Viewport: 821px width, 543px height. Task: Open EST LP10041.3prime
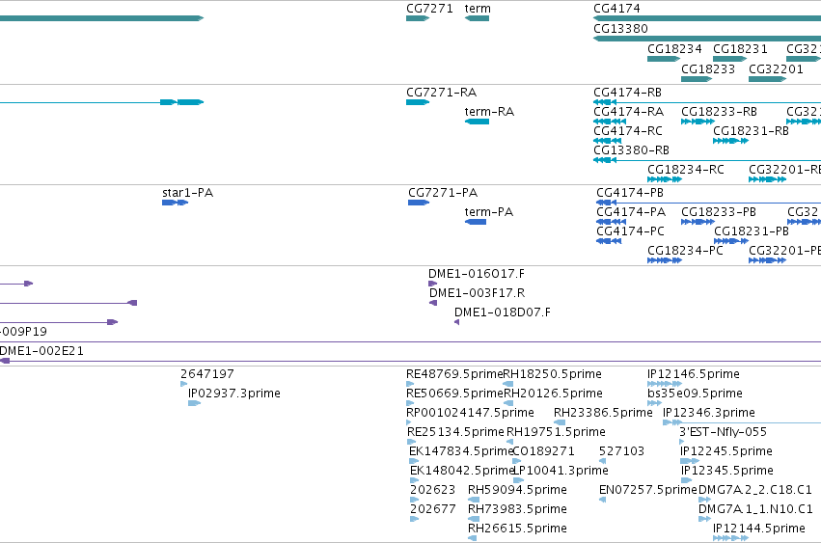518,480
